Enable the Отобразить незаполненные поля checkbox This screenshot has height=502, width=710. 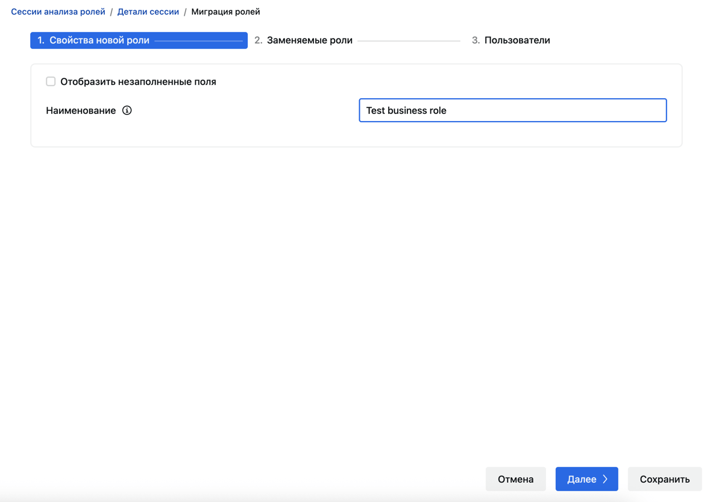[51, 81]
